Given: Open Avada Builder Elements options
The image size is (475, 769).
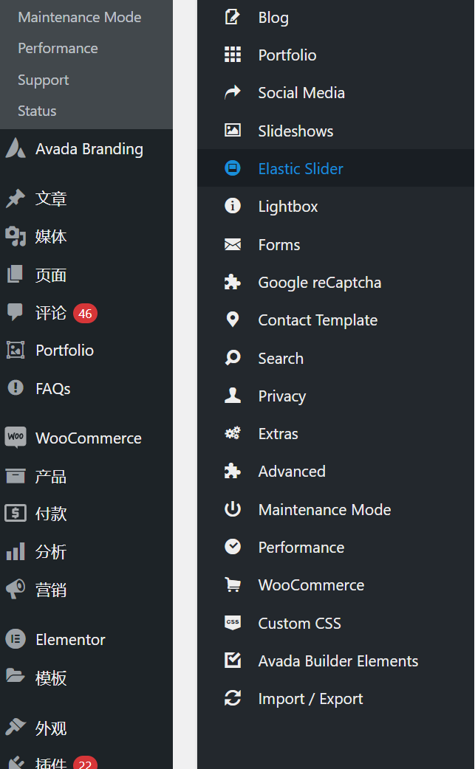Looking at the screenshot, I should click(x=338, y=661).
